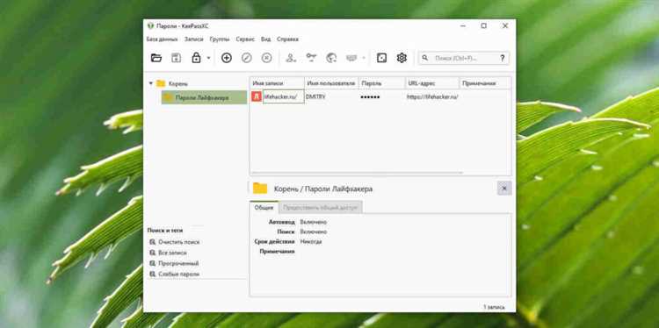
Task: Save the database using the toolbar disk icon
Action: click(x=176, y=58)
